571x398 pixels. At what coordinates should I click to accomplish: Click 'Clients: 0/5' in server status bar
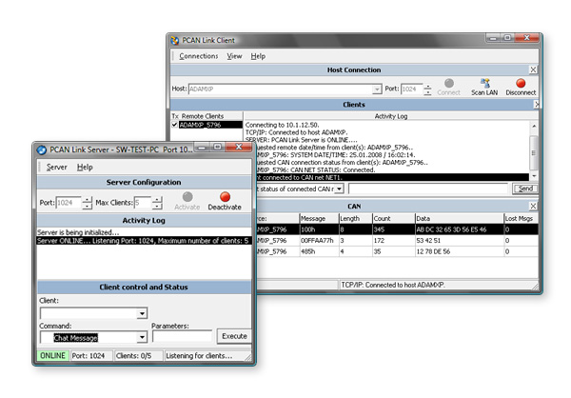coord(133,356)
